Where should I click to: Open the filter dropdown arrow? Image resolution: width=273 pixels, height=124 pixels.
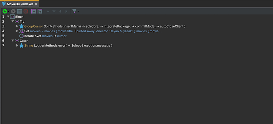(x=78, y=12)
